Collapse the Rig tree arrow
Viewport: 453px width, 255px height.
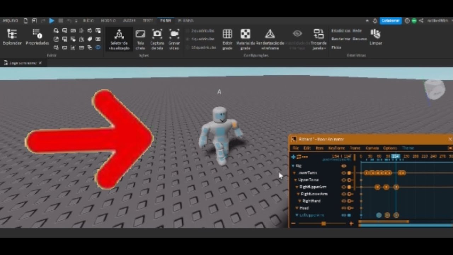coord(293,166)
